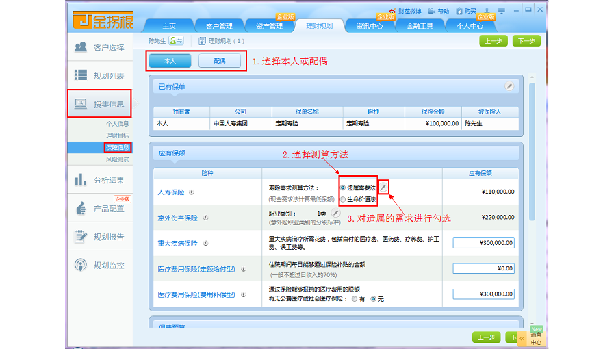
Task: Click the 重大疾病保险 amount input field
Action: (x=483, y=242)
